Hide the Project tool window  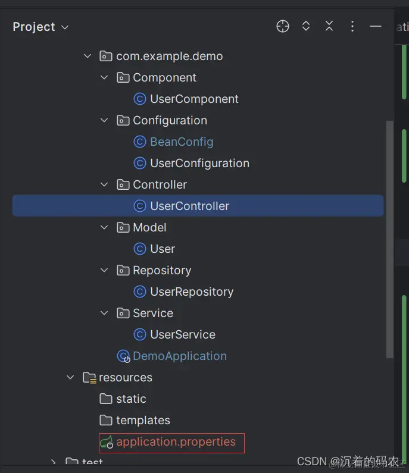coord(376,26)
